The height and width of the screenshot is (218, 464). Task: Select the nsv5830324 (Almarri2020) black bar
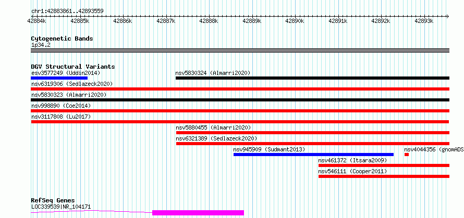coord(312,78)
